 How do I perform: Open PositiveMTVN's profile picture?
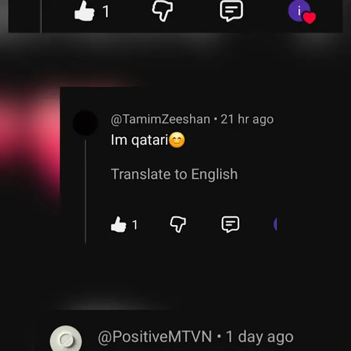[x=66, y=338]
